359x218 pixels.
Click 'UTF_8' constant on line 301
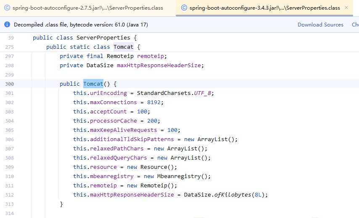click(x=203, y=93)
